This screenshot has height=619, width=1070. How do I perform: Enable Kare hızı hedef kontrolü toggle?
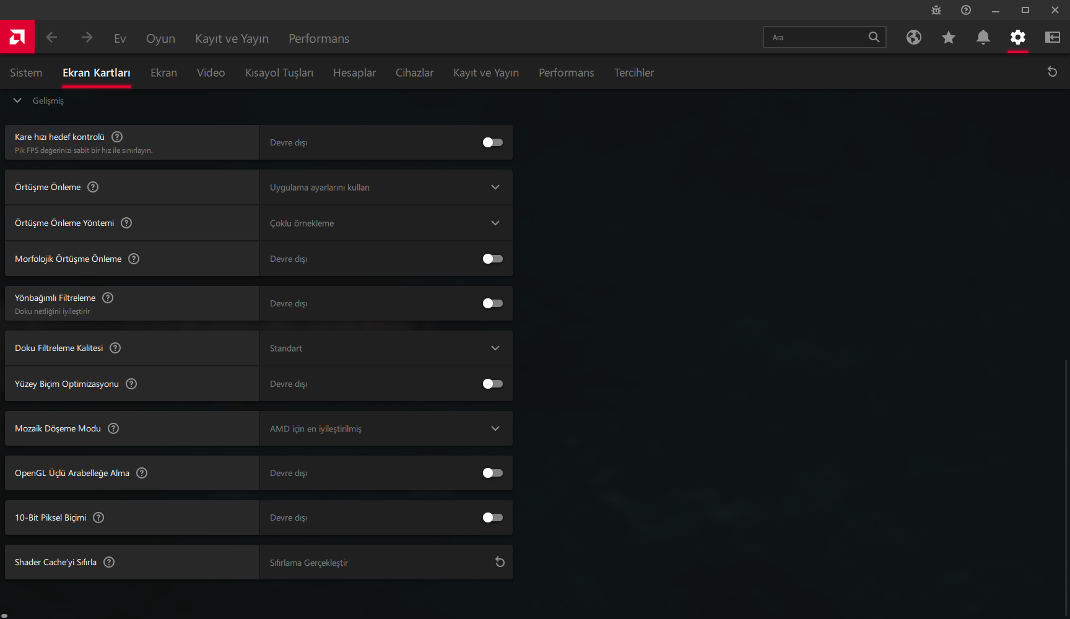(x=493, y=142)
